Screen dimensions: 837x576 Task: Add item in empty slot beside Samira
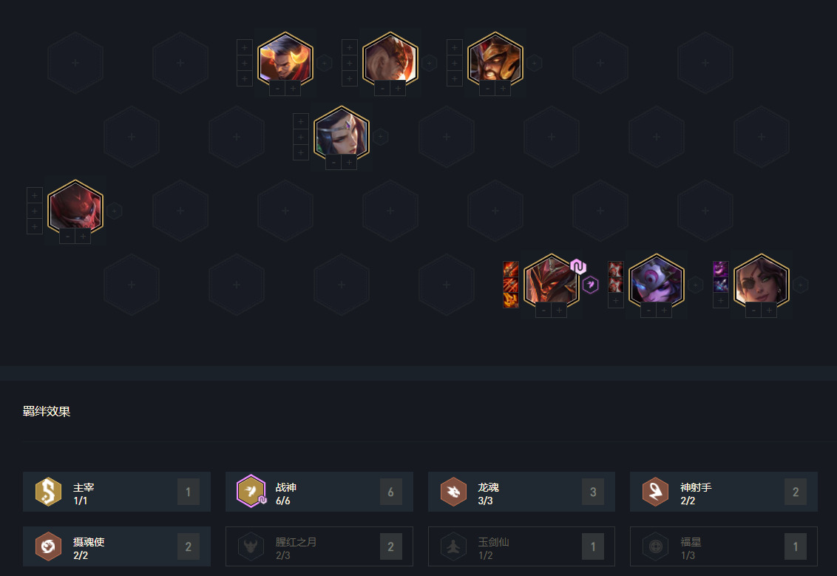[x=721, y=300]
